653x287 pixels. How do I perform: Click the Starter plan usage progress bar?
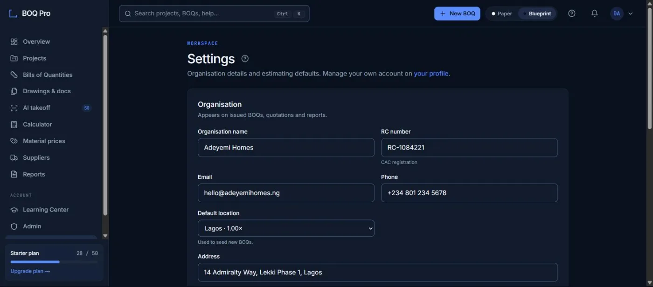point(54,262)
